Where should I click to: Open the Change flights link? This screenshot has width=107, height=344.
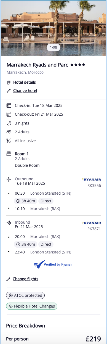[x=25, y=279]
